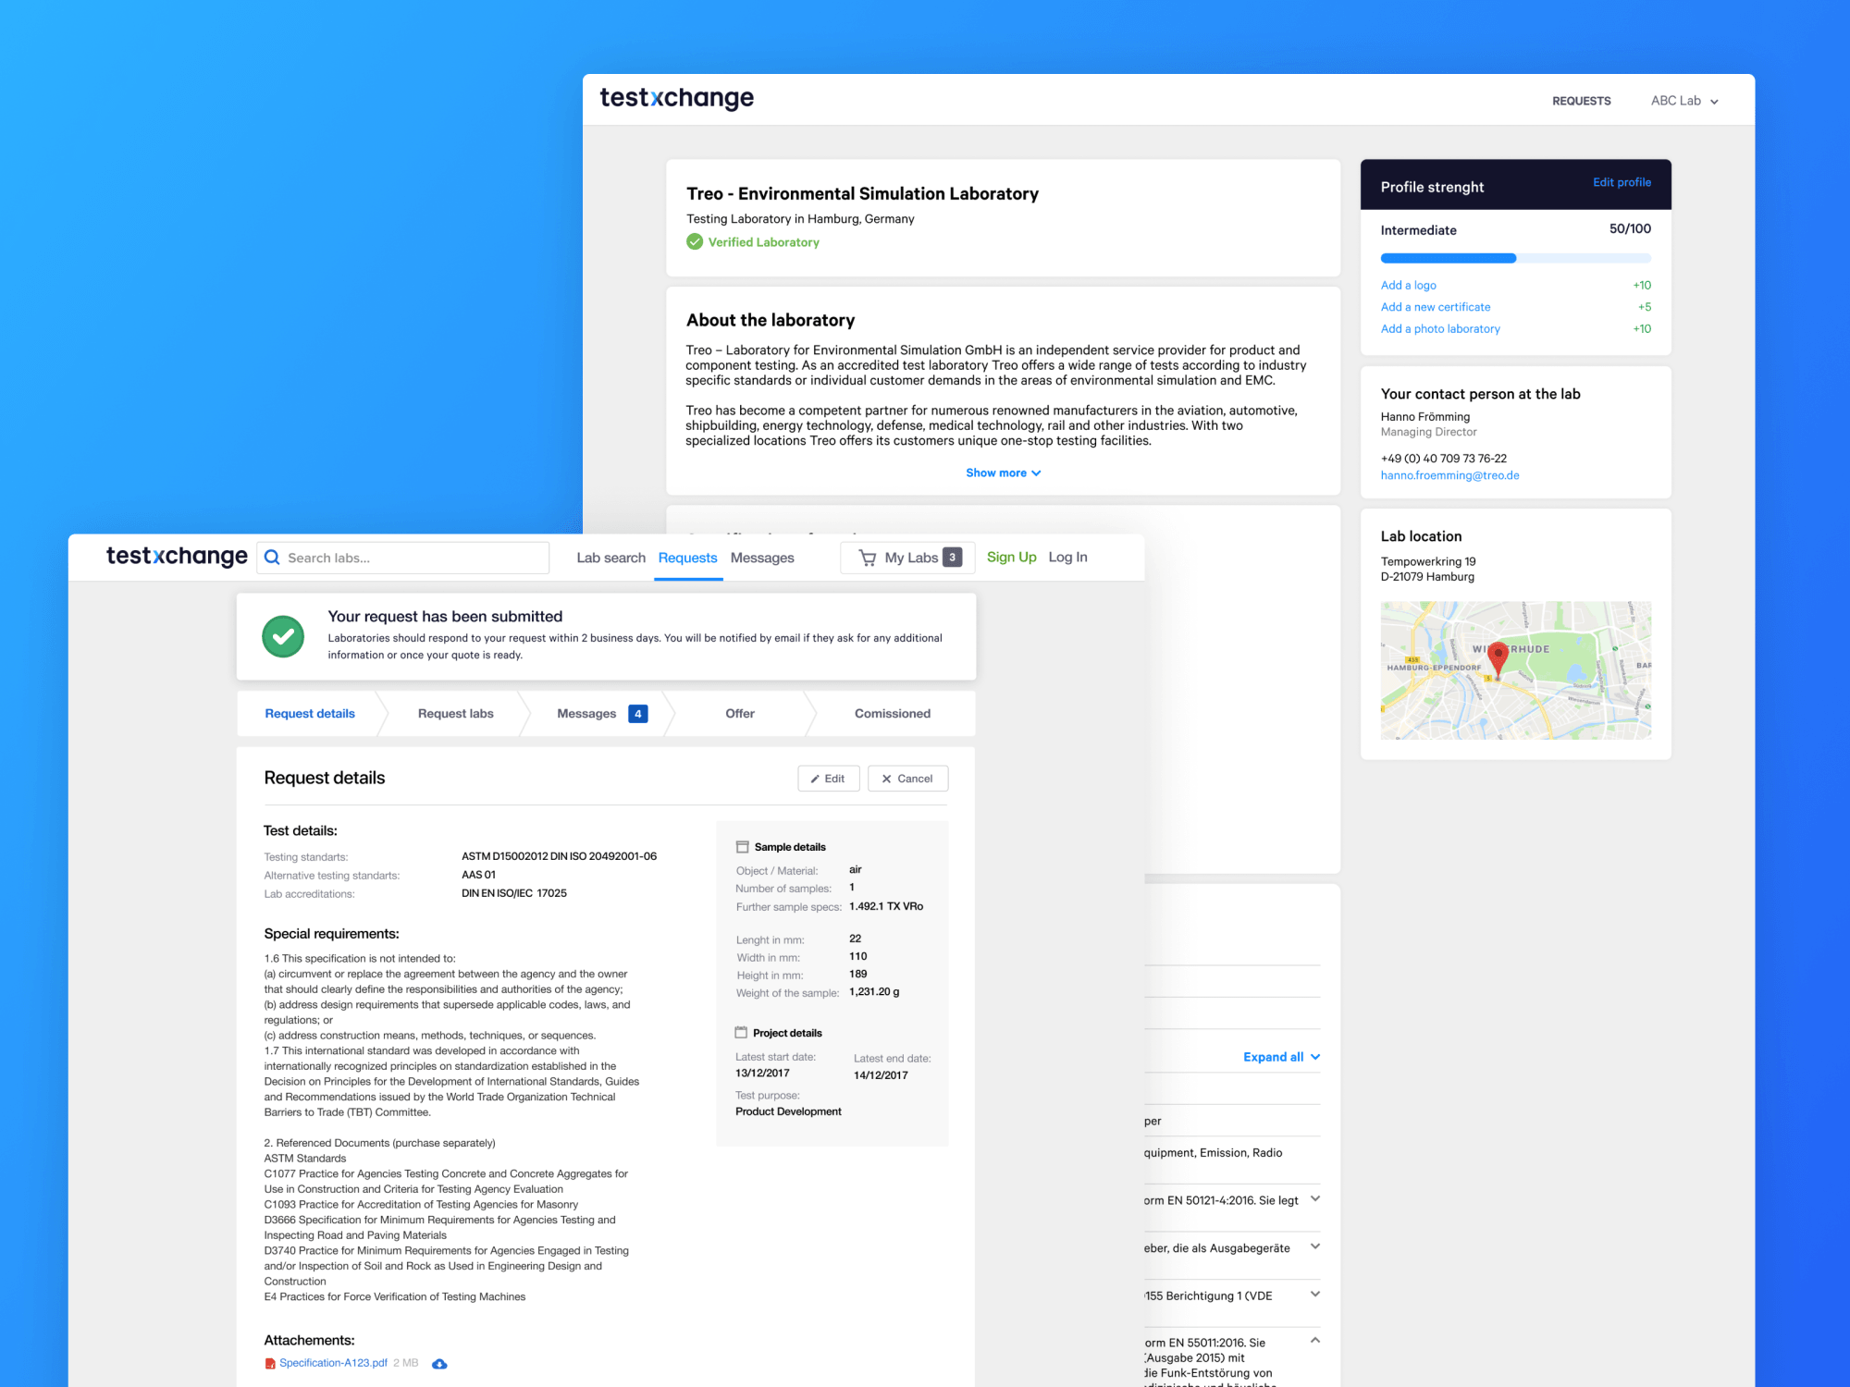This screenshot has width=1850, height=1387.
Task: Click the phone number +49 (0) 40 709 73 76-22
Action: [x=1443, y=459]
